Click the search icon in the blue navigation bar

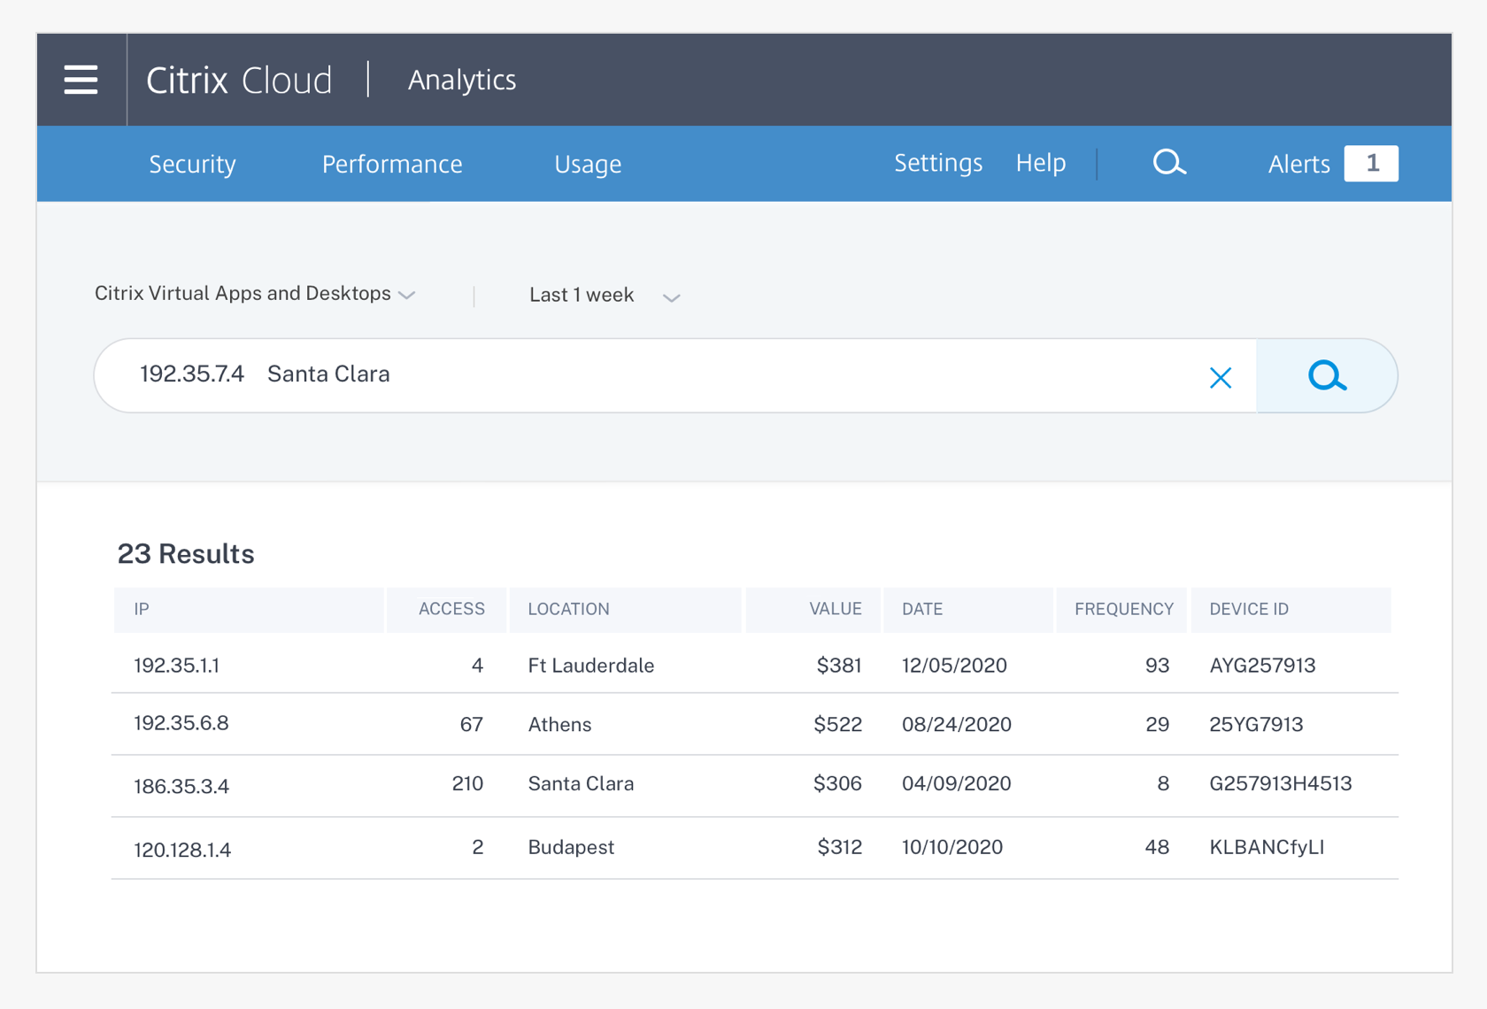(1169, 163)
